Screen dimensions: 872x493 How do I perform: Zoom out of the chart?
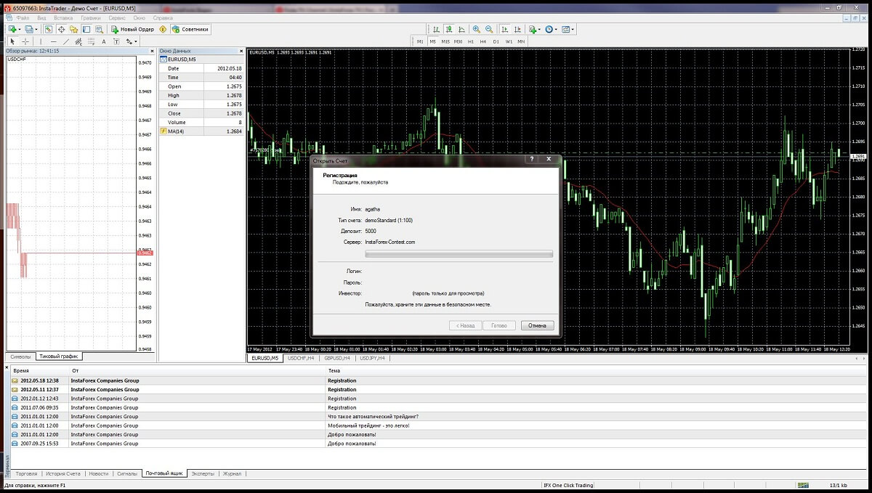click(x=490, y=30)
